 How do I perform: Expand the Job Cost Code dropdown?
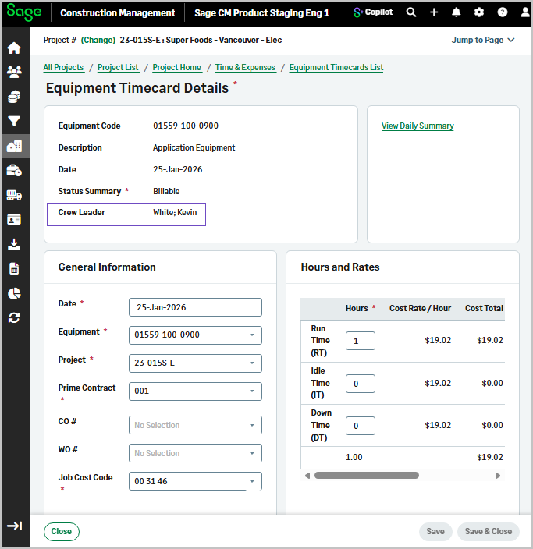pyautogui.click(x=195, y=482)
